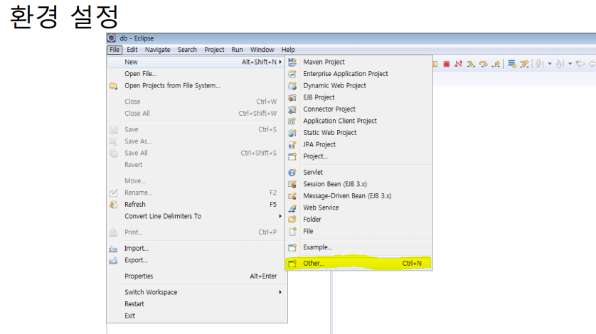Click the Connector Project icon
This screenshot has height=334, width=596.
(292, 109)
